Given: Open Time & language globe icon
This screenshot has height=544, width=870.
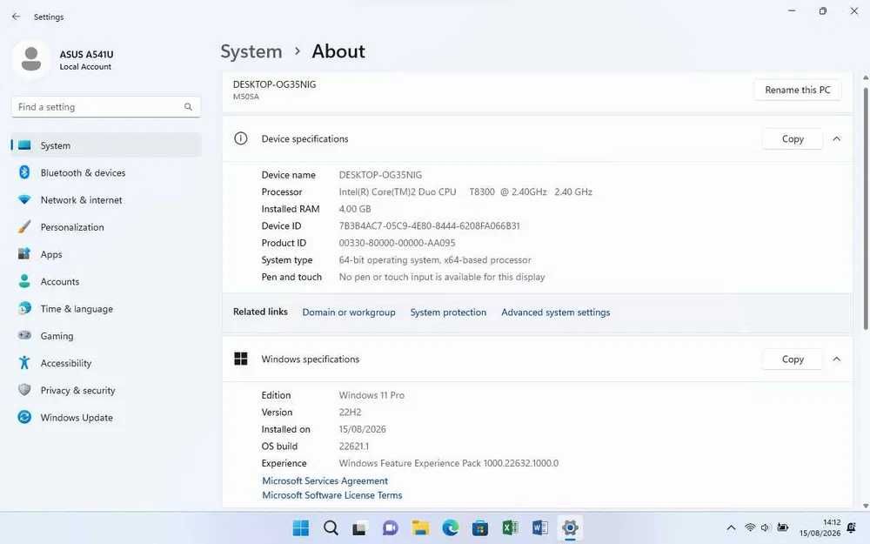Looking at the screenshot, I should click(x=24, y=308).
